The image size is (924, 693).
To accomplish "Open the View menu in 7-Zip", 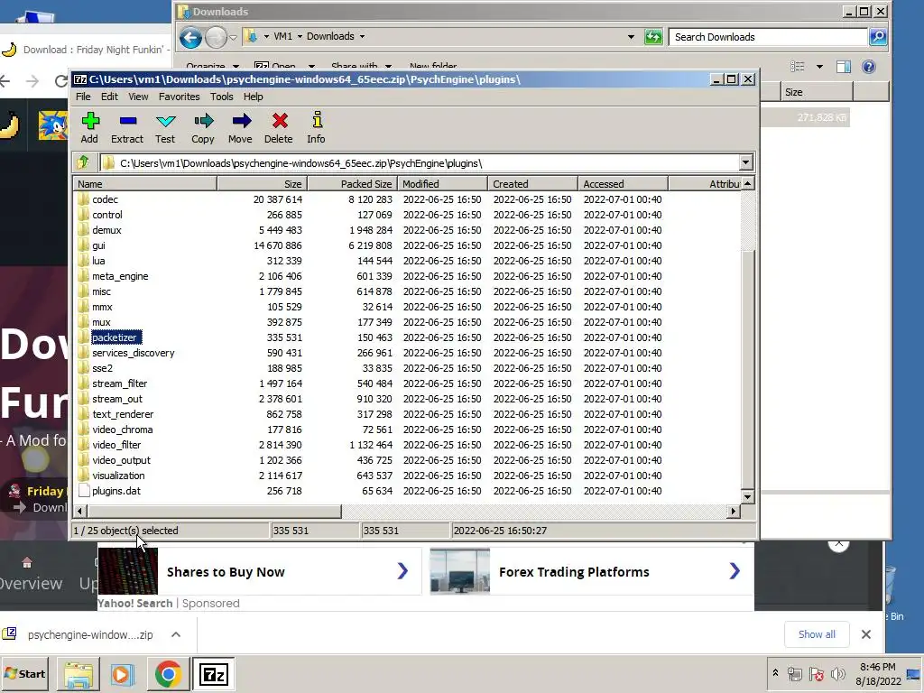I will pyautogui.click(x=138, y=97).
